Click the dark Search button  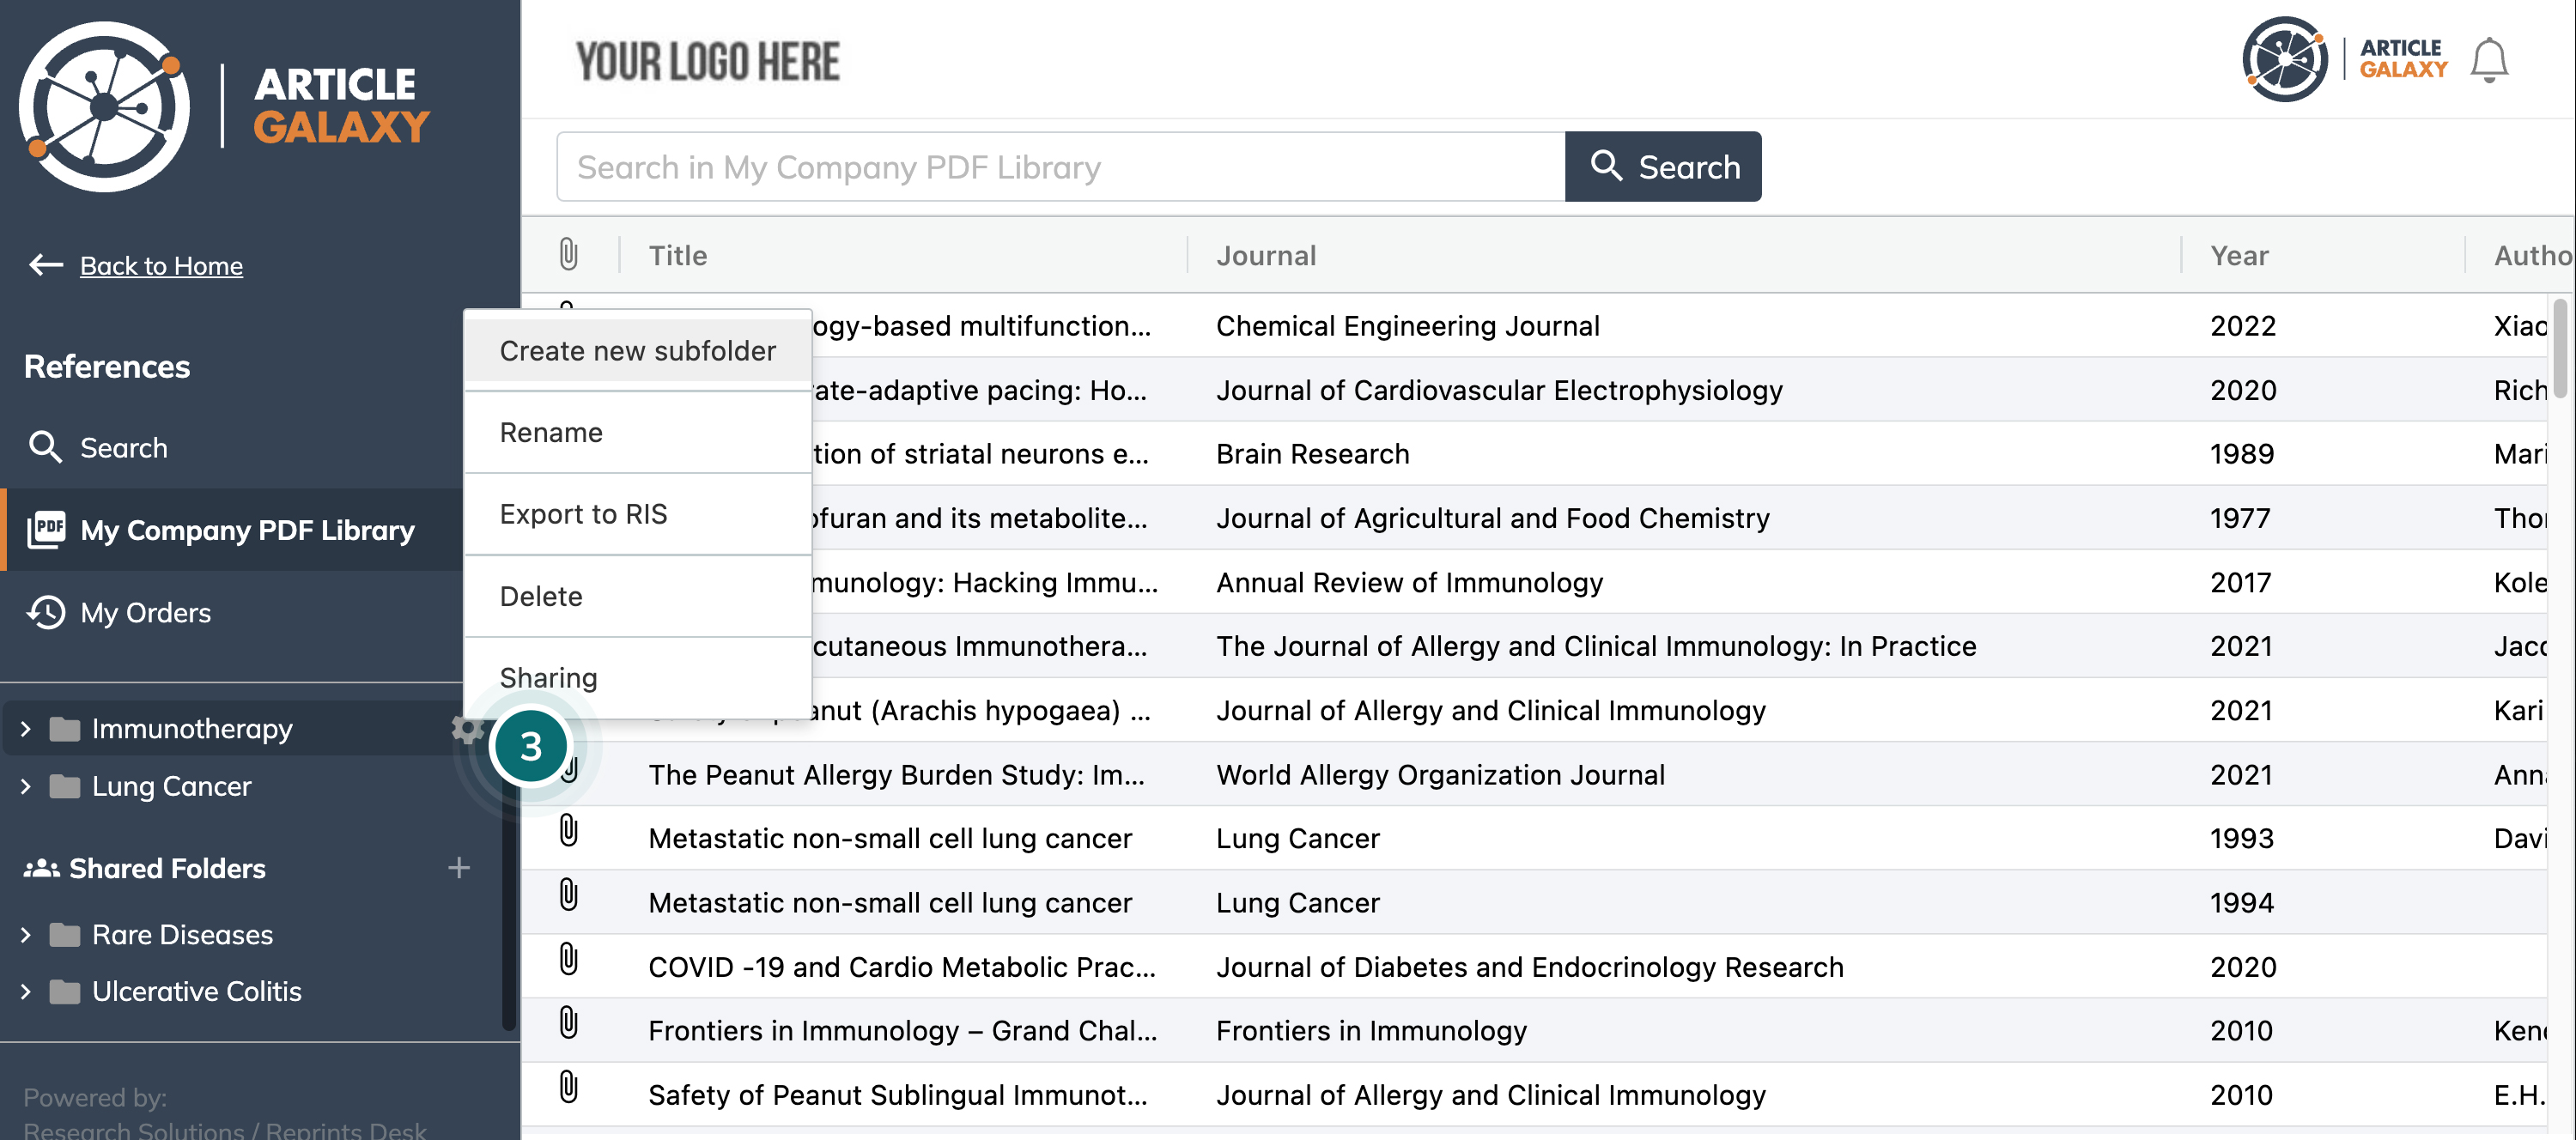[x=1663, y=166]
